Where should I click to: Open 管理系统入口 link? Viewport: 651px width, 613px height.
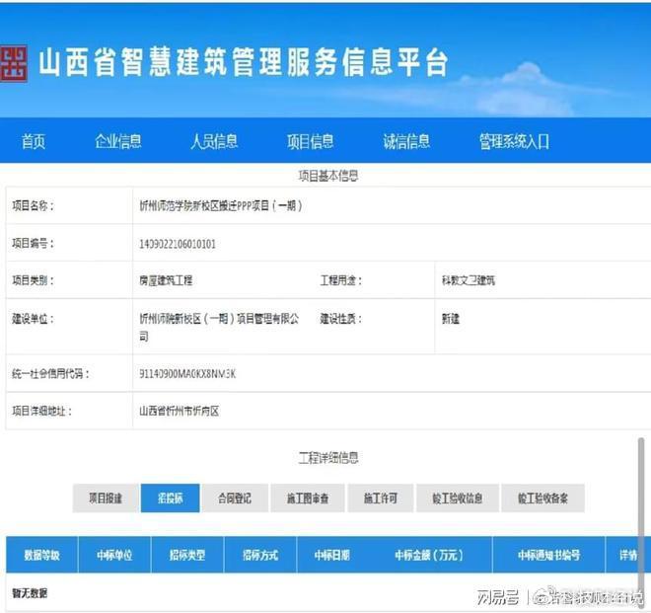click(x=514, y=142)
